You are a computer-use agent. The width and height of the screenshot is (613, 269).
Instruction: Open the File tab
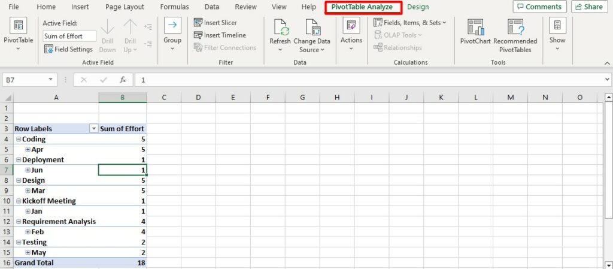(x=14, y=7)
